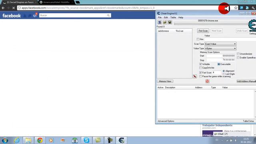
Task: Toggle the Writable checkbox
Action: click(200, 64)
